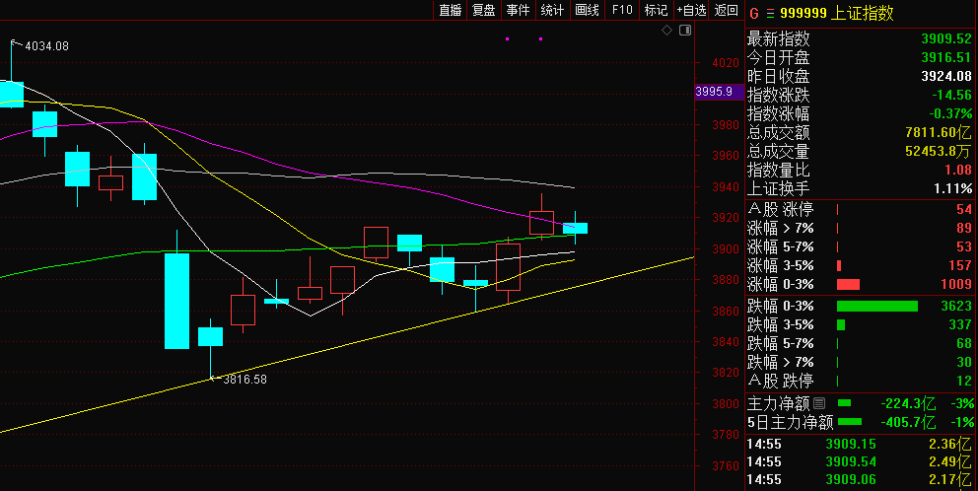Viewport: 978px width, 491px height.
Task: Click the 3816.58 low price marker
Action: click(244, 379)
